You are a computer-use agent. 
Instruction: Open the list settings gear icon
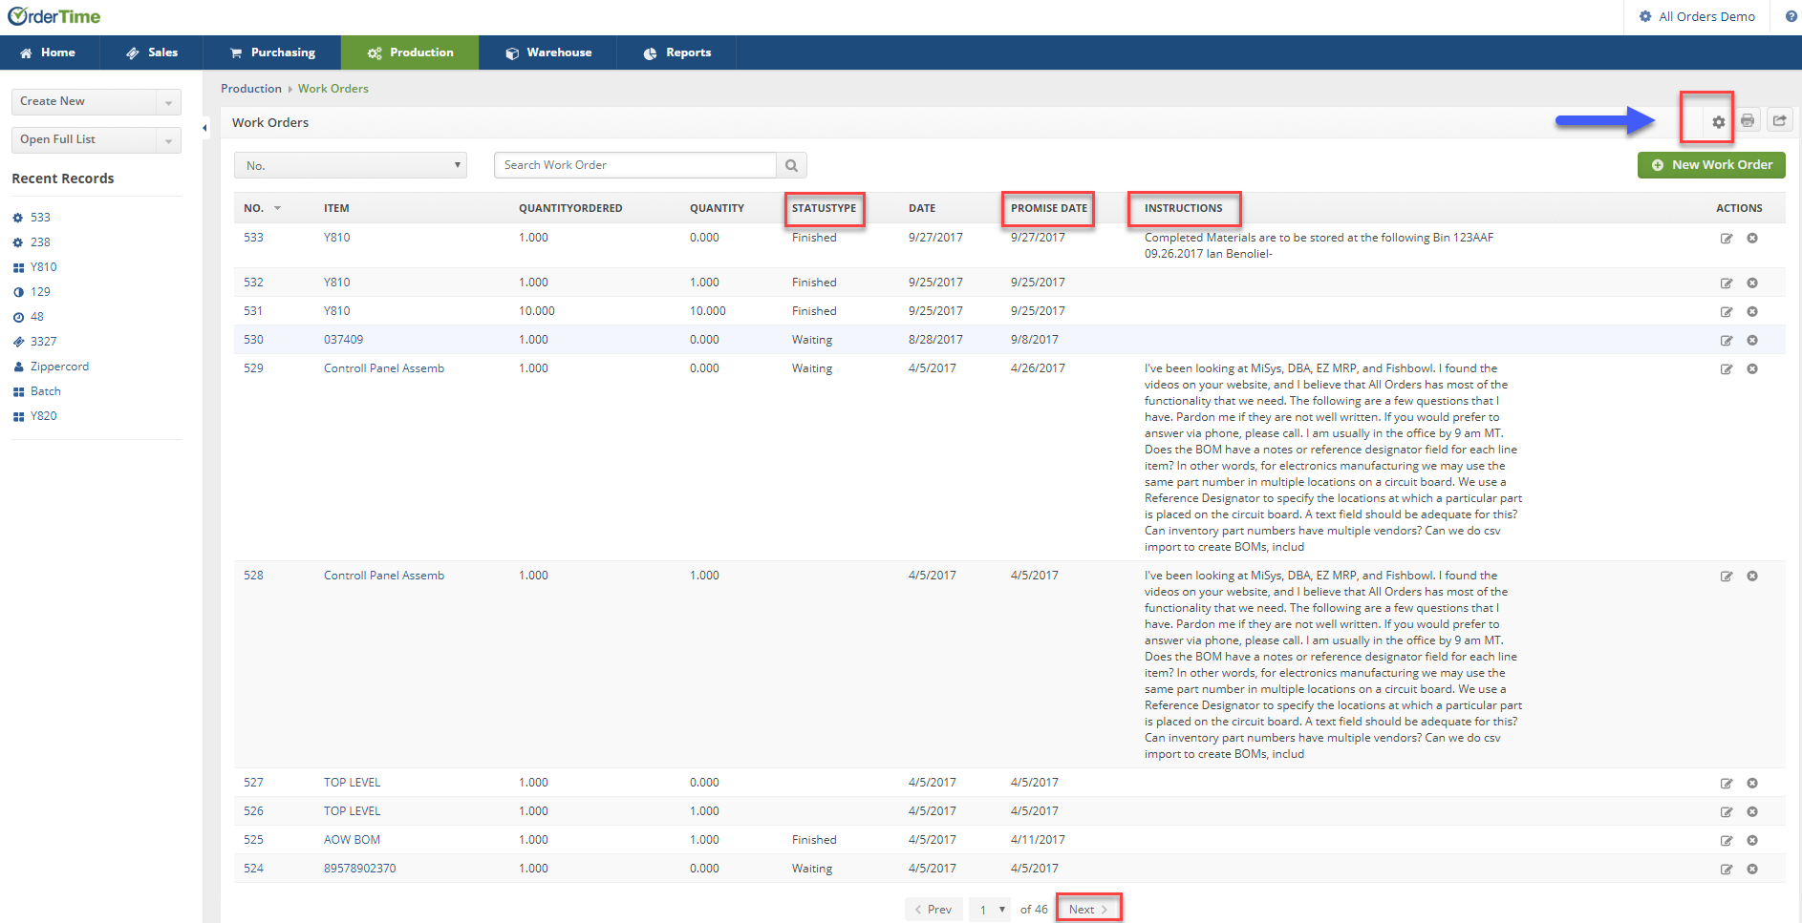pos(1718,121)
